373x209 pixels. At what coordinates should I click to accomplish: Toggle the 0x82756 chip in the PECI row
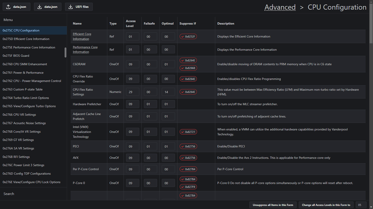[188, 146]
